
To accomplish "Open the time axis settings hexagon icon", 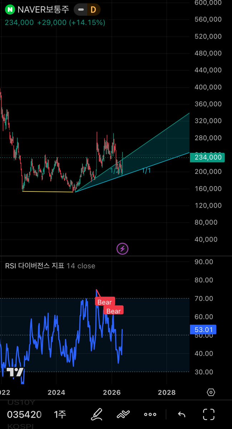I will pyautogui.click(x=211, y=393).
